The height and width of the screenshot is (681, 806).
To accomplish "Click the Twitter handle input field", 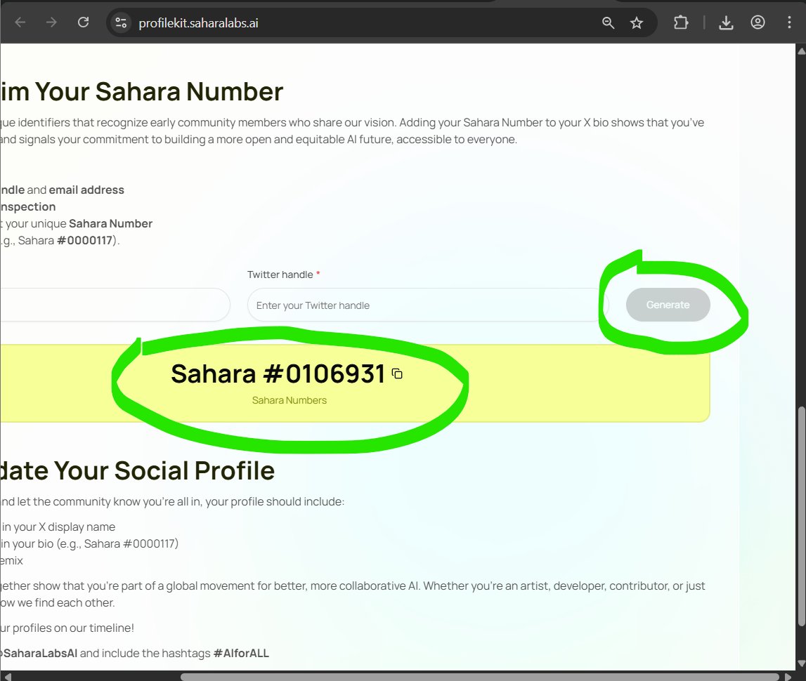I will 428,305.
